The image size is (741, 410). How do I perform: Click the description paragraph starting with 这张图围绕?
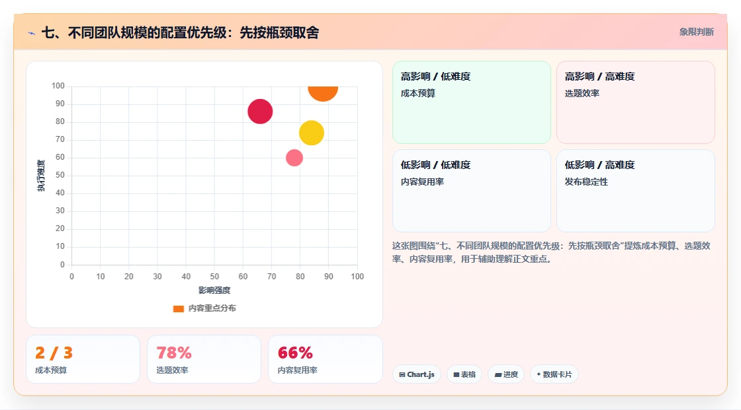tap(552, 252)
